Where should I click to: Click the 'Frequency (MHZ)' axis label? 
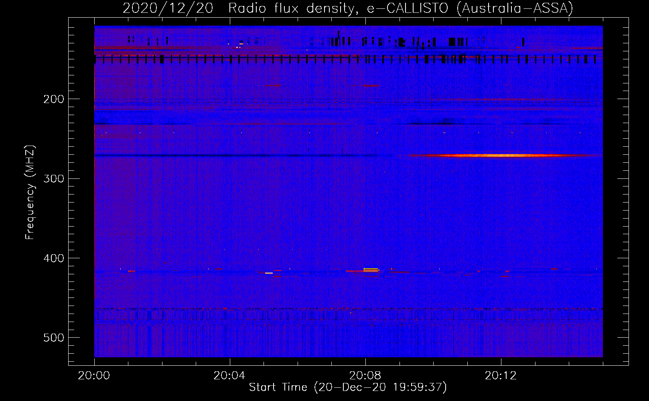(x=30, y=192)
